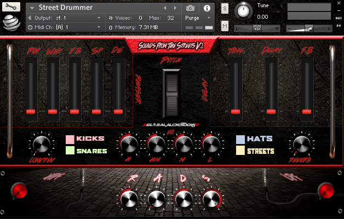This screenshot has height=219, width=344.
Task: Click the blue Hats color swatch
Action: pos(240,140)
